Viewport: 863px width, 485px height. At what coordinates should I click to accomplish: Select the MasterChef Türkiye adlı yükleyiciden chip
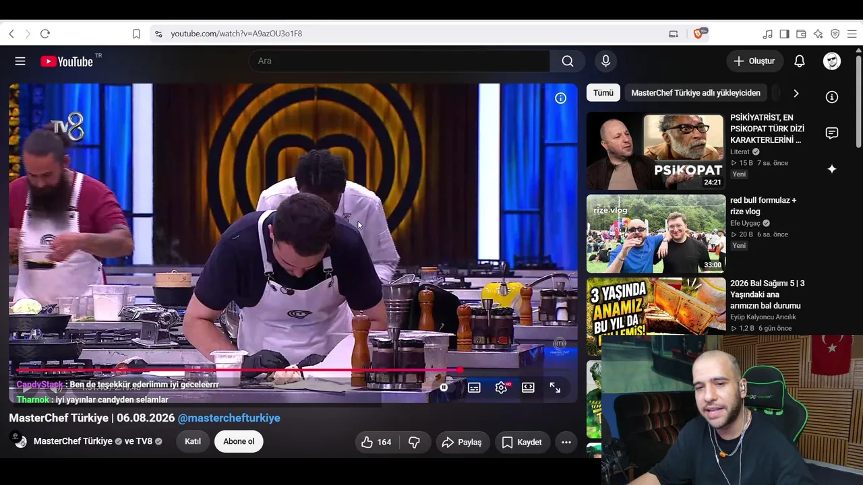(x=696, y=93)
